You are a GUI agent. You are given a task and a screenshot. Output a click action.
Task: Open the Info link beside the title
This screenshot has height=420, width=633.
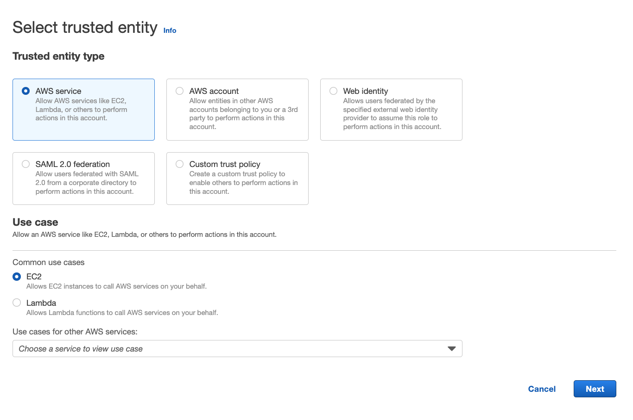(170, 31)
